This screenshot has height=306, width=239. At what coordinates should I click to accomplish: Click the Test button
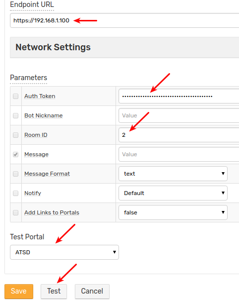[x=54, y=292]
